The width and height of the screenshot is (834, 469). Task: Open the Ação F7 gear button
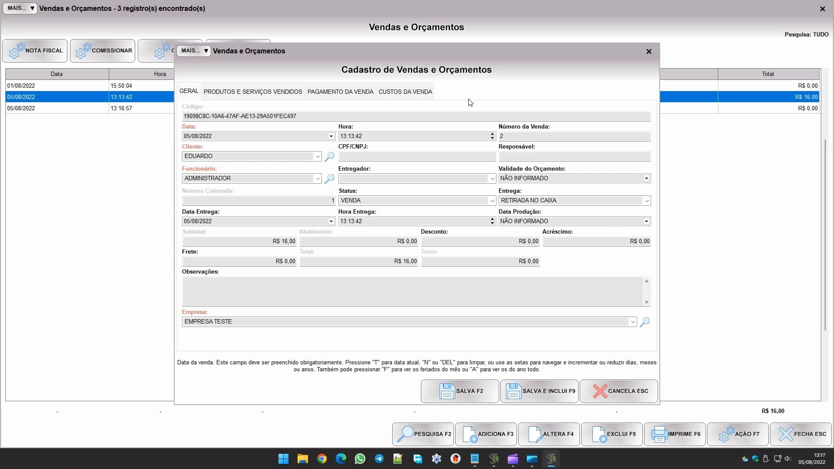[738, 434]
